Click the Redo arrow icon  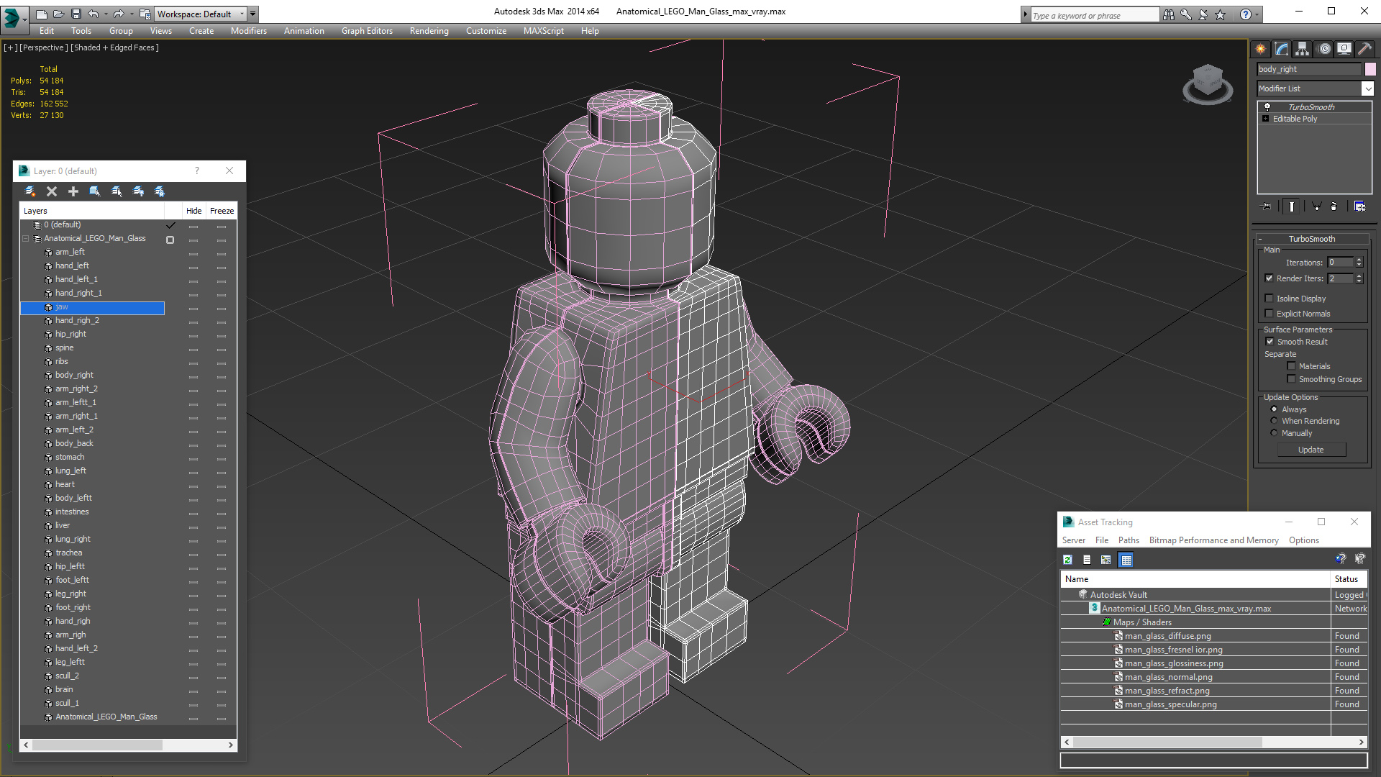119,14
